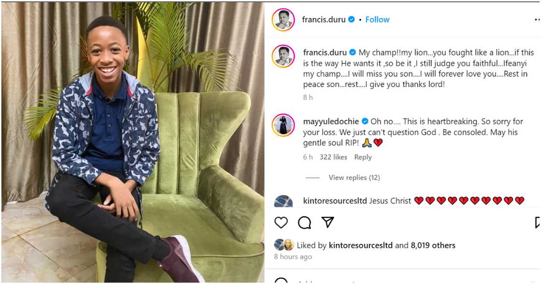Click mayyuledochie commenter avatar
Screen dimensions: 541x284
(283, 125)
